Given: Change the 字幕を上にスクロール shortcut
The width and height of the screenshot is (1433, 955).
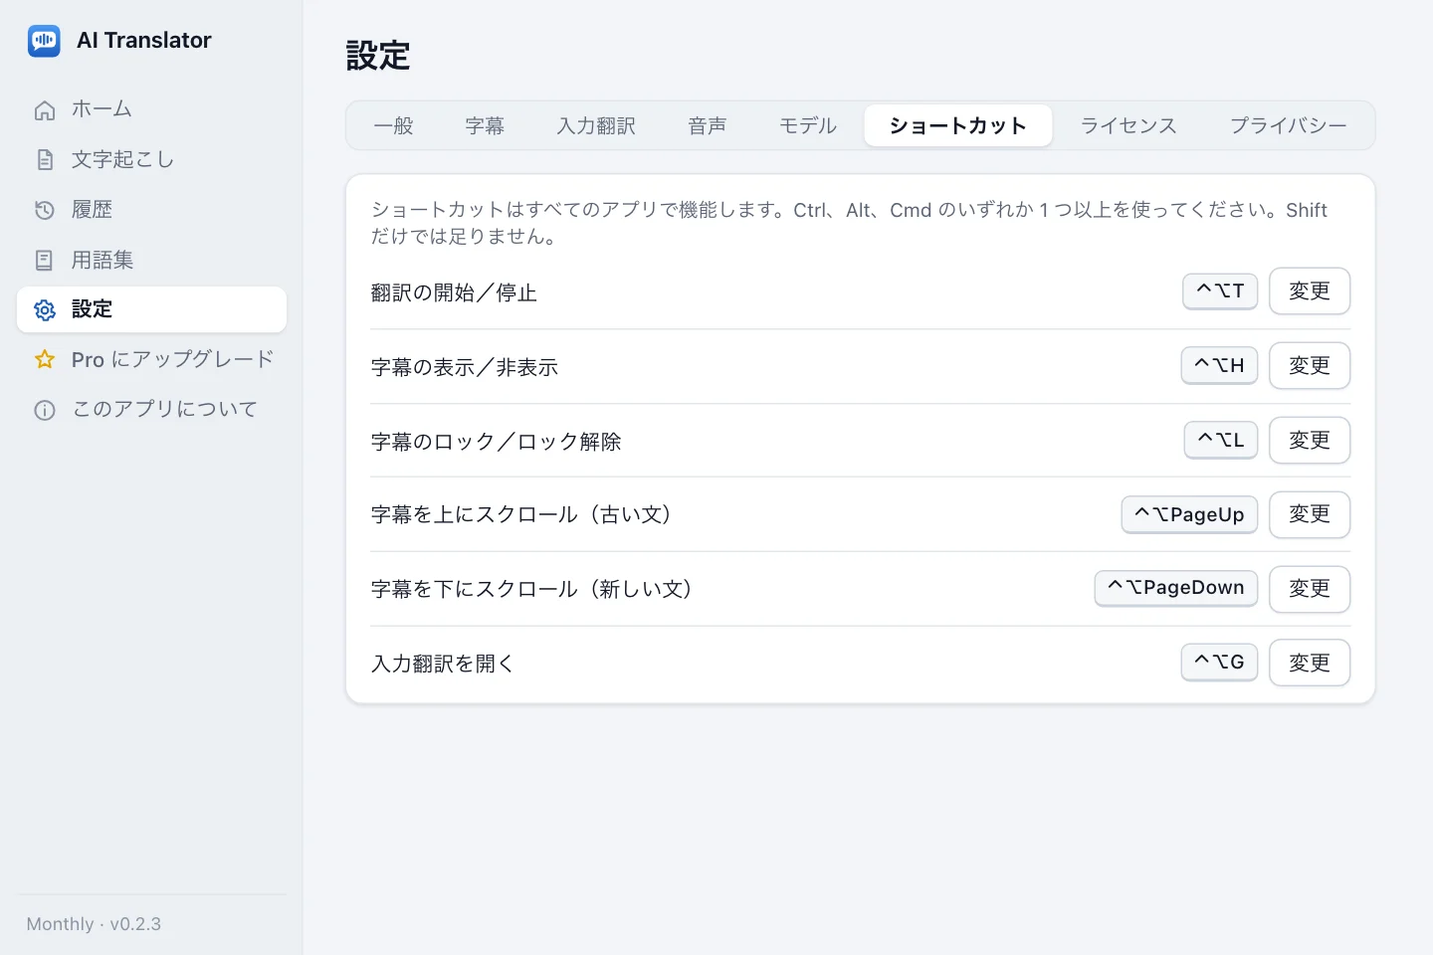Looking at the screenshot, I should (x=1310, y=514).
